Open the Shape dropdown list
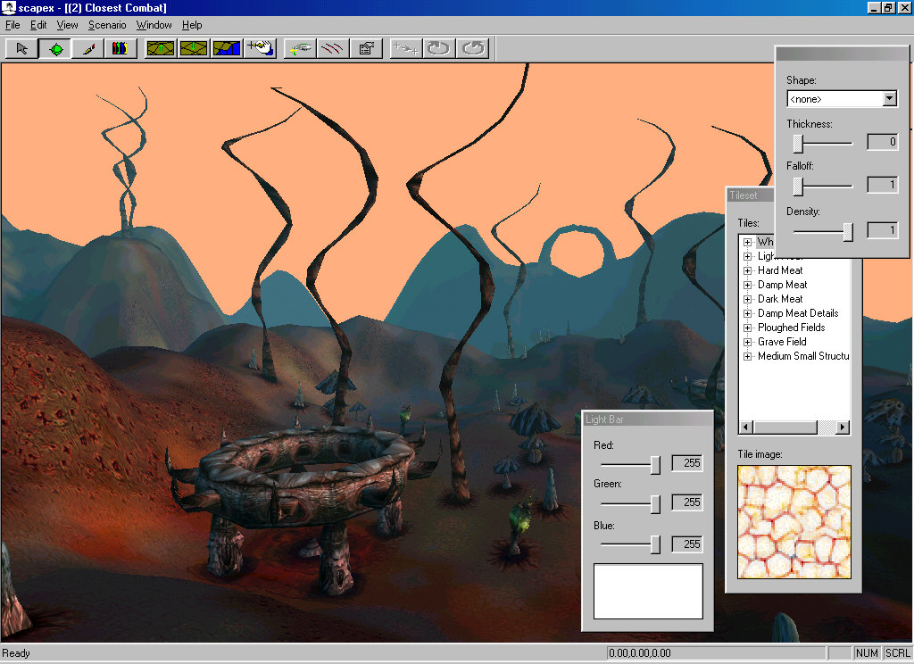Screen dimensions: 914x664 [x=889, y=98]
